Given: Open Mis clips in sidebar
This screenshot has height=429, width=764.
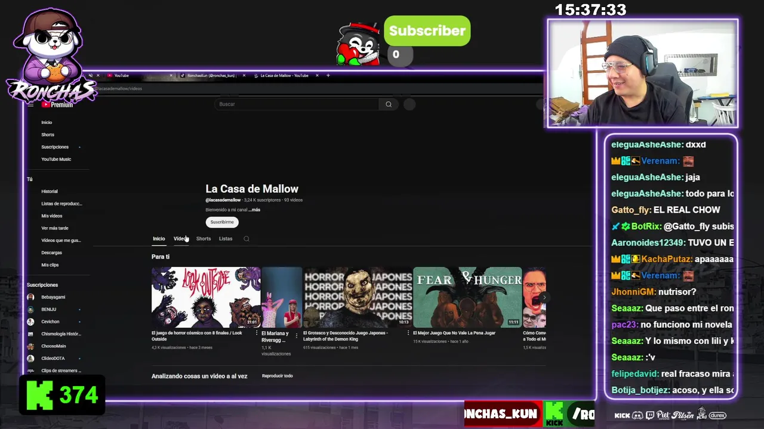Looking at the screenshot, I should 50,265.
